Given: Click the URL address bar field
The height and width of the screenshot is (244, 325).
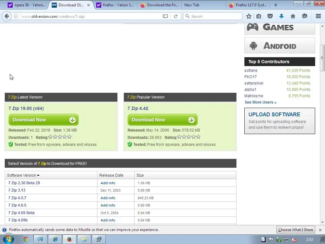Looking at the screenshot, I should coord(91,16).
